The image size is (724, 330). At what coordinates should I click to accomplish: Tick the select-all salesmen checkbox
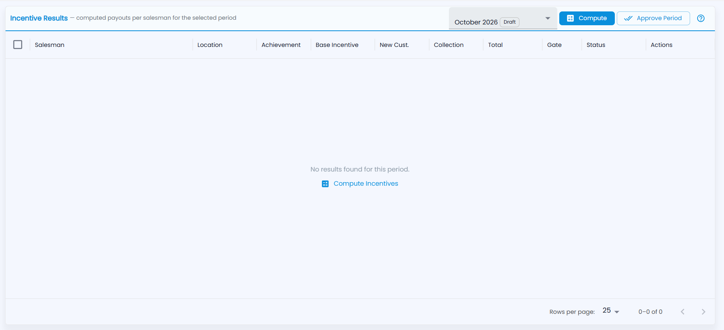tap(18, 45)
